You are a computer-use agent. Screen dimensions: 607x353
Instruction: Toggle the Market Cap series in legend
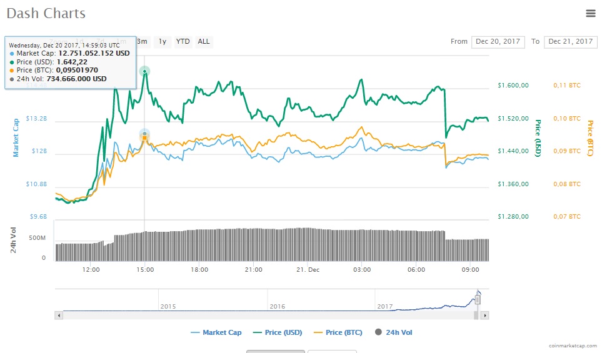point(216,332)
